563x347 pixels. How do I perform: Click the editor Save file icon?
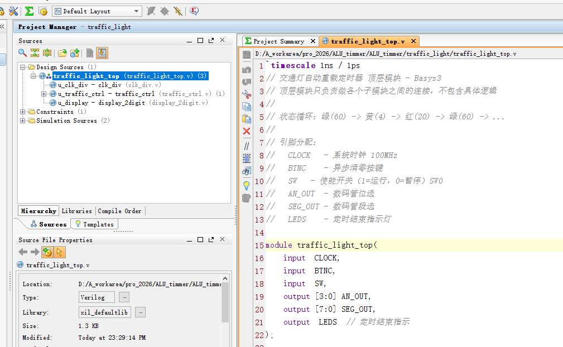pyautogui.click(x=247, y=55)
